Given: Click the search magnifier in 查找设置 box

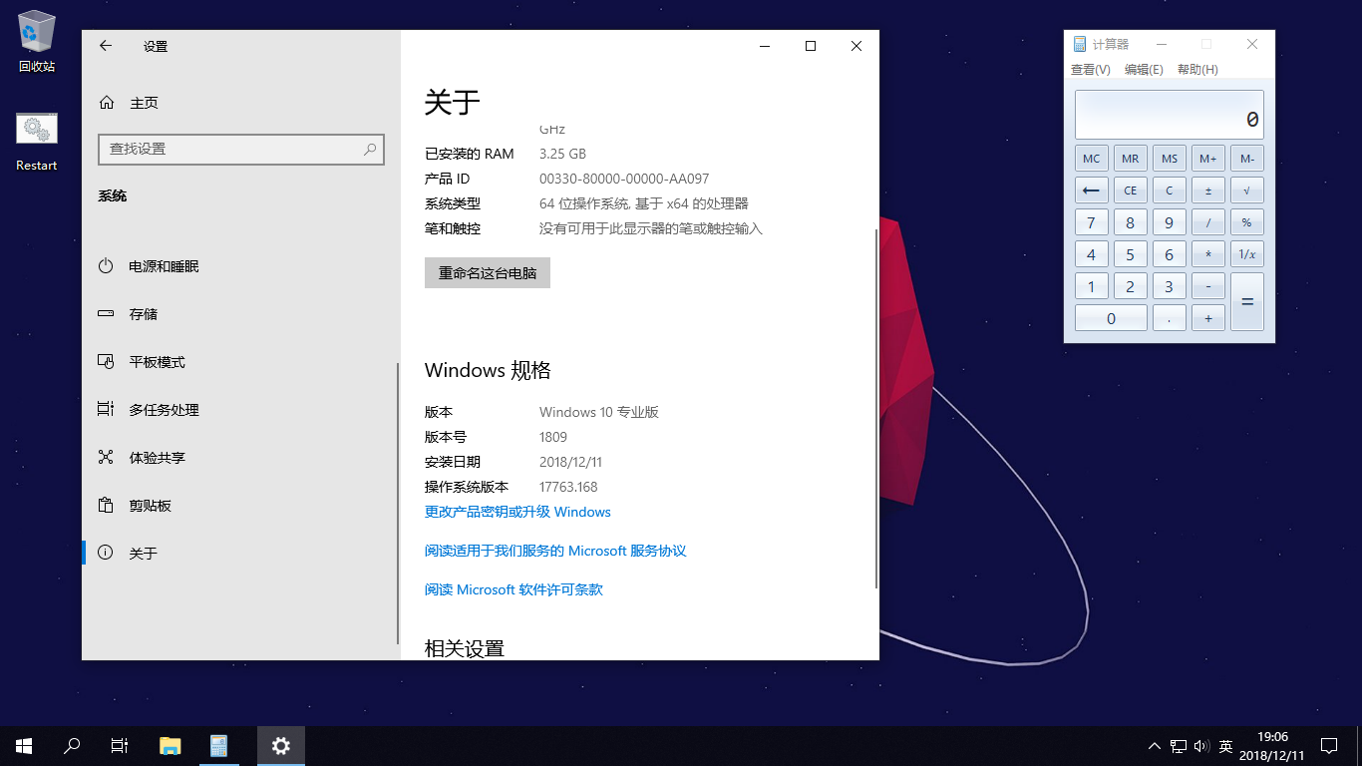Looking at the screenshot, I should coord(369,149).
